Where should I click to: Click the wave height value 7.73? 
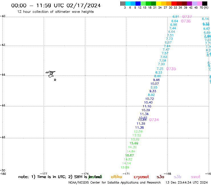pos(169,39)
